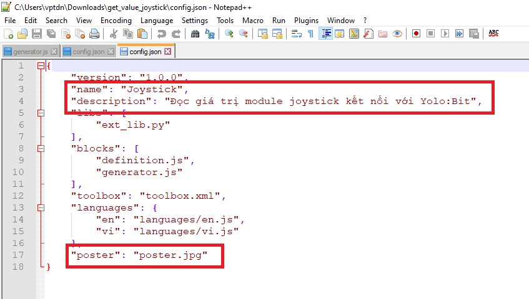Open the Document Map icon
This screenshot has width=529, height=299.
[x=354, y=34]
